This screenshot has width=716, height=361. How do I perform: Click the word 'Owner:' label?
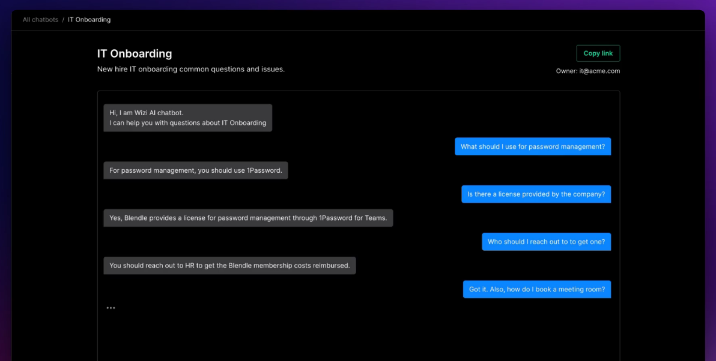pos(566,71)
